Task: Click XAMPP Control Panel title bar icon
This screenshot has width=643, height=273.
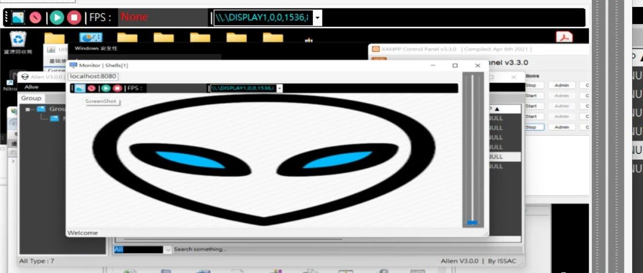Action: click(375, 49)
